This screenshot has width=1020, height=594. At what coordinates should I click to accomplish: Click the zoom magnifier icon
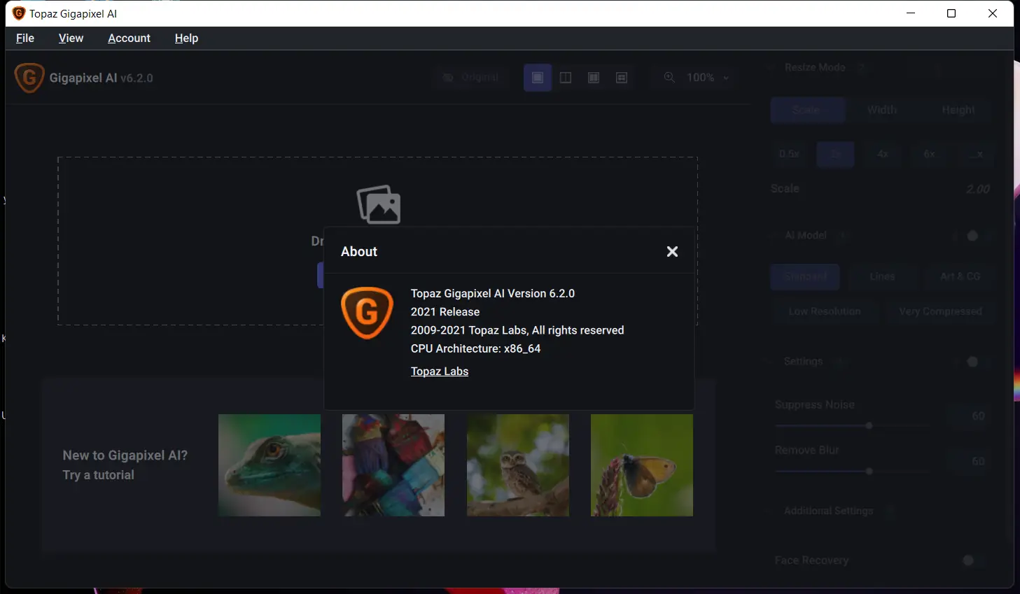tap(670, 78)
